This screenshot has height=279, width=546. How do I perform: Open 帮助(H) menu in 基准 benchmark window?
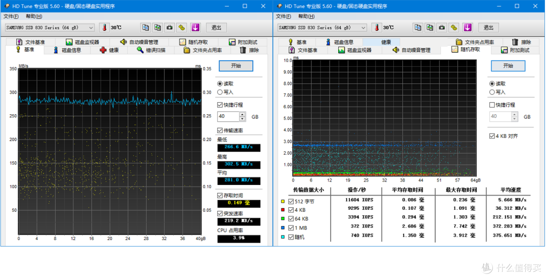click(x=34, y=16)
